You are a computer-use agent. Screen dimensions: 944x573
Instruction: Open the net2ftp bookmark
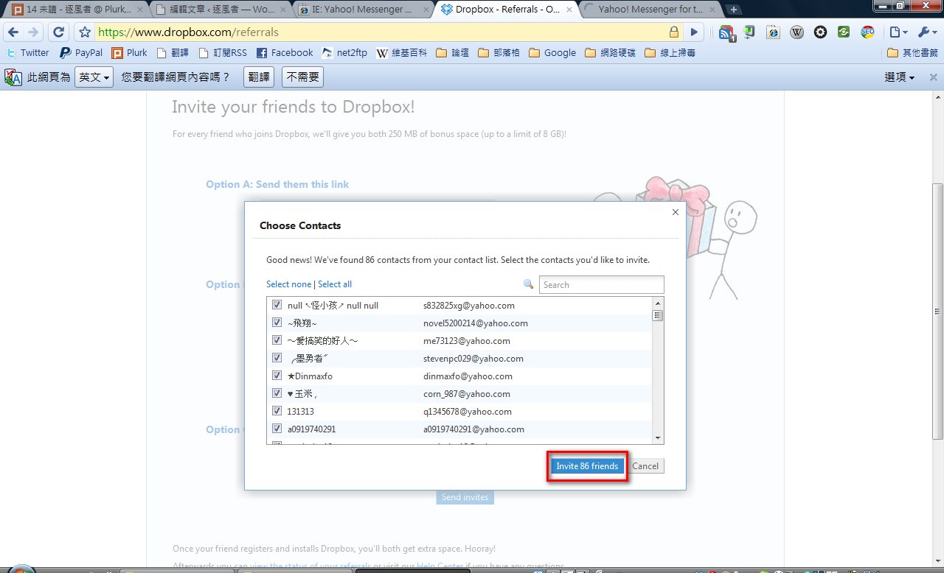[344, 53]
